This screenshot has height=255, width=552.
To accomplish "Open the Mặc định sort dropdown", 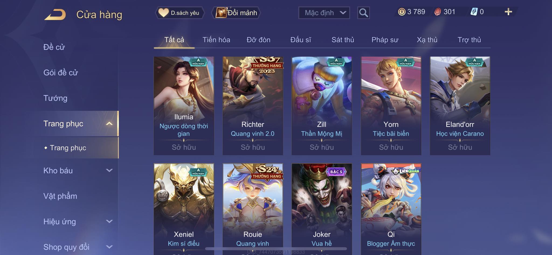I will coord(324,13).
